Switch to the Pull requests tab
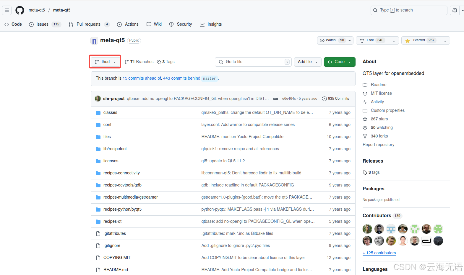This screenshot has height=275, width=464. coord(89,24)
